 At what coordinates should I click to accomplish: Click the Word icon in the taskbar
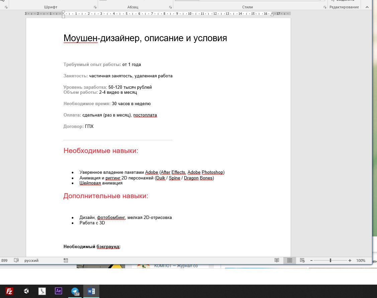click(x=91, y=291)
